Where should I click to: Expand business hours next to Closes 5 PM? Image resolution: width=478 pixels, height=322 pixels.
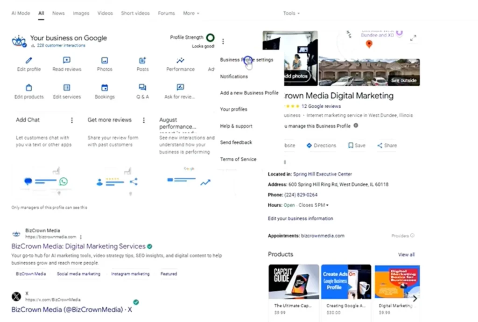[328, 205]
